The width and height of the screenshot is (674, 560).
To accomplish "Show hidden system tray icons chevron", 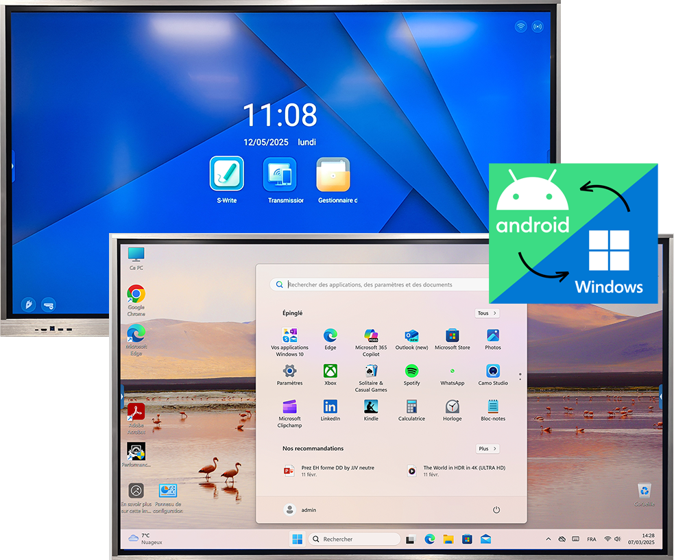I will point(548,539).
